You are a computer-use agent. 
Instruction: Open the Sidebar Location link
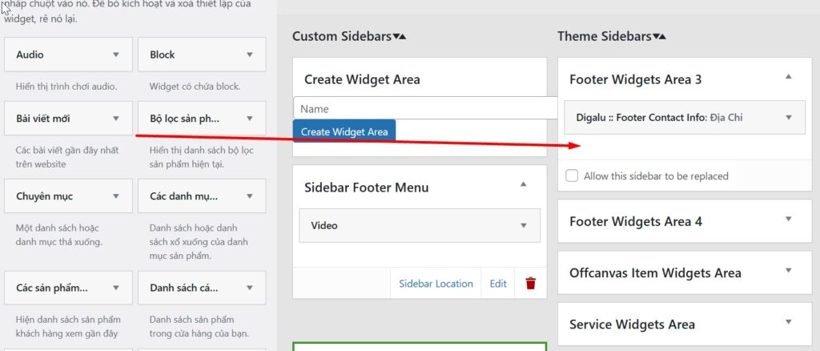[436, 284]
